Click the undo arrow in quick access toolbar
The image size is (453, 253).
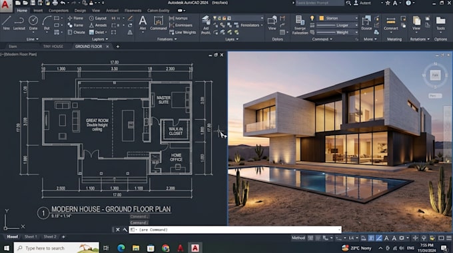[63, 3]
